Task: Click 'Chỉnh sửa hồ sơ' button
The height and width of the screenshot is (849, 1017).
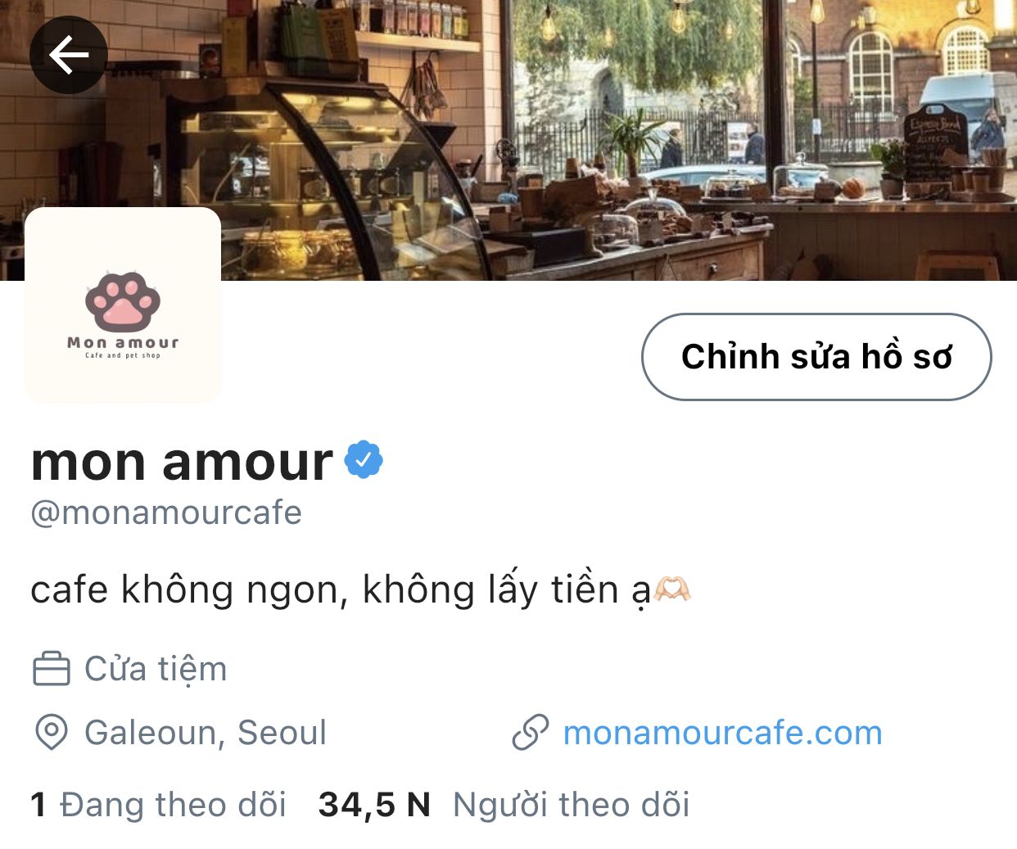Action: tap(816, 357)
